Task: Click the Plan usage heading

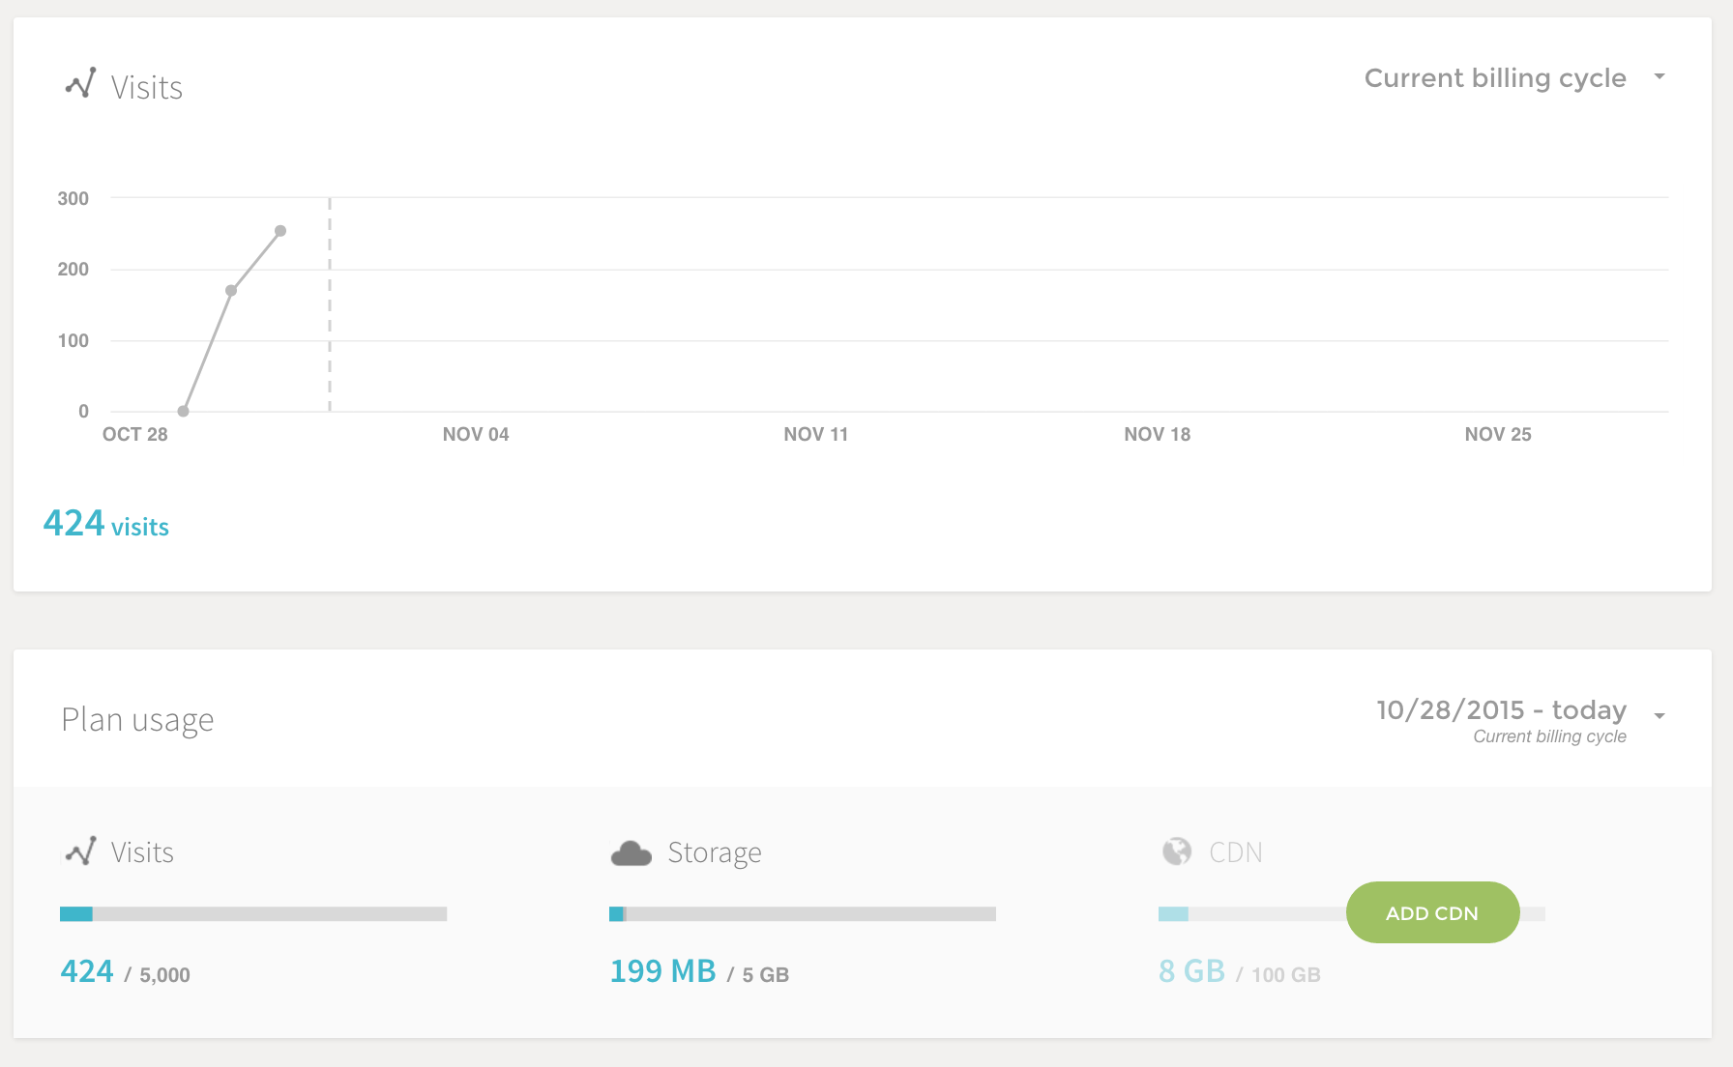Action: pyautogui.click(x=137, y=720)
